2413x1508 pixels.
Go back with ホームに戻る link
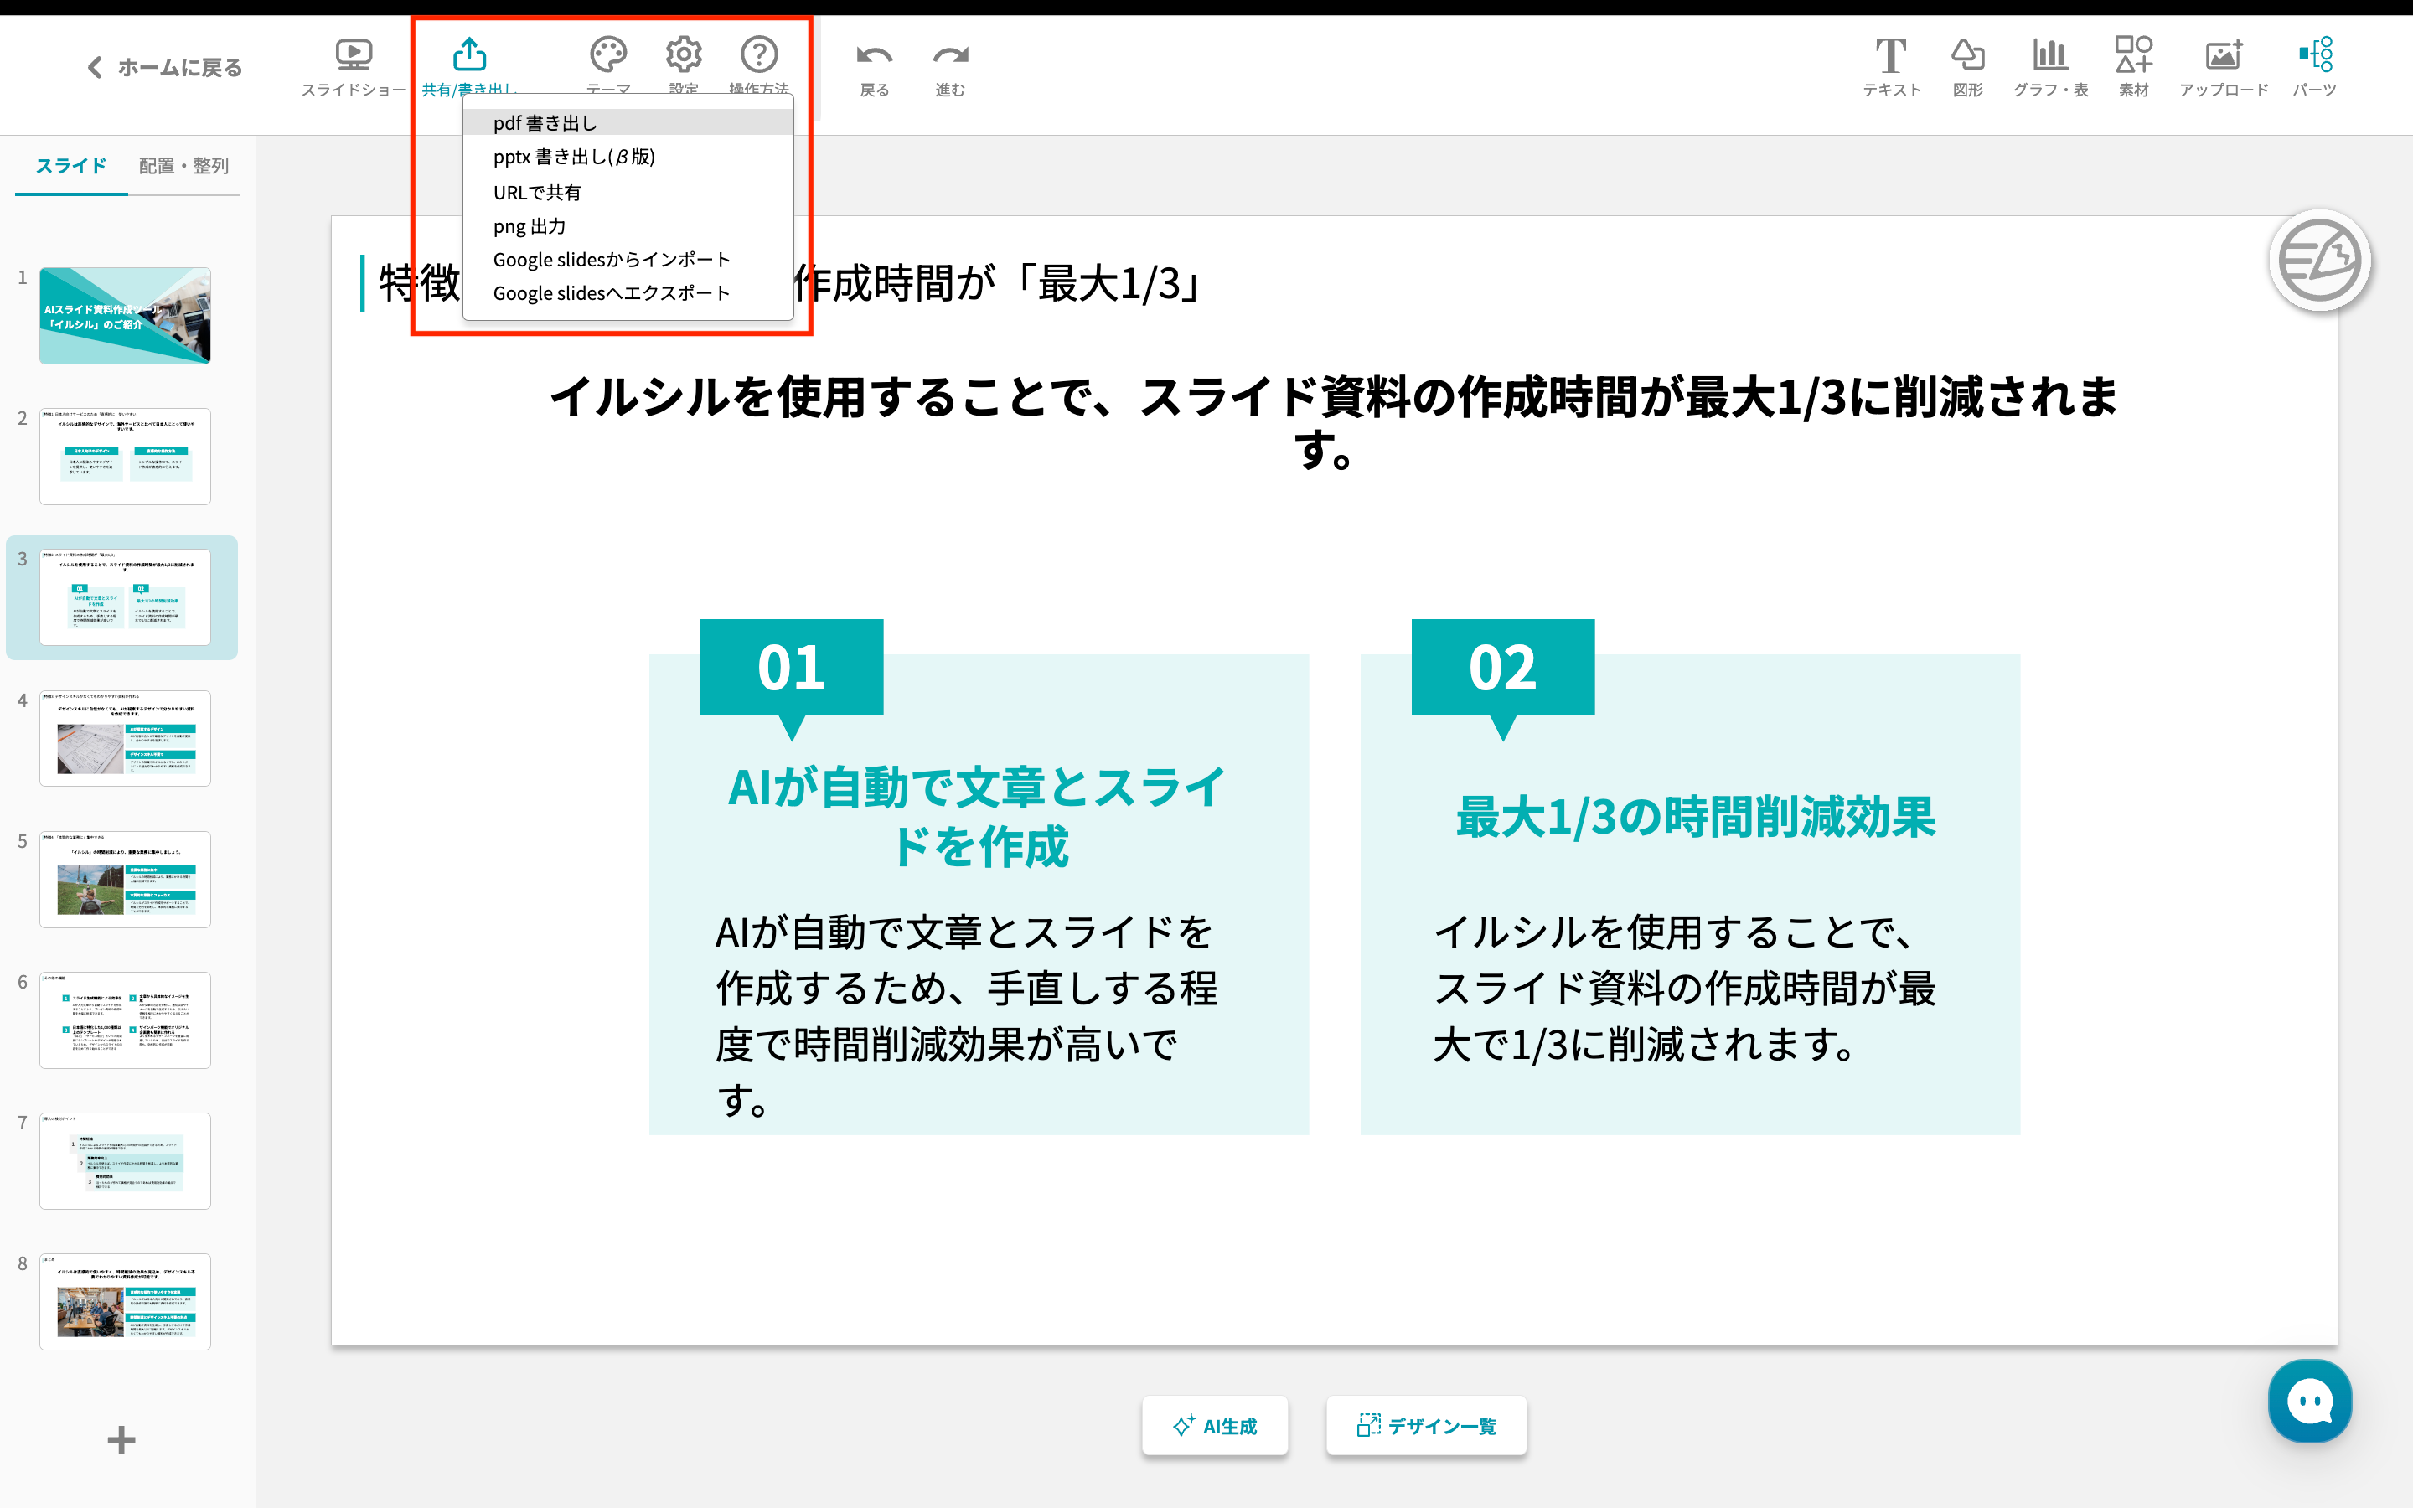click(164, 68)
